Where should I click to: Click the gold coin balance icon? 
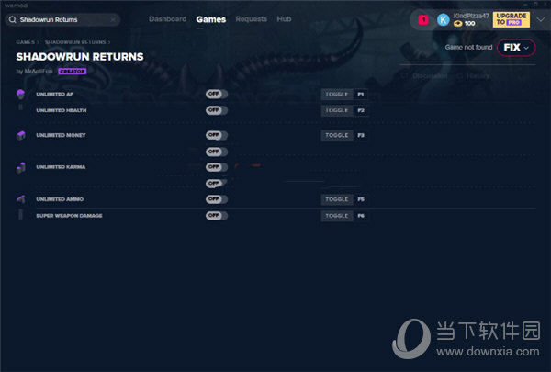tap(458, 24)
